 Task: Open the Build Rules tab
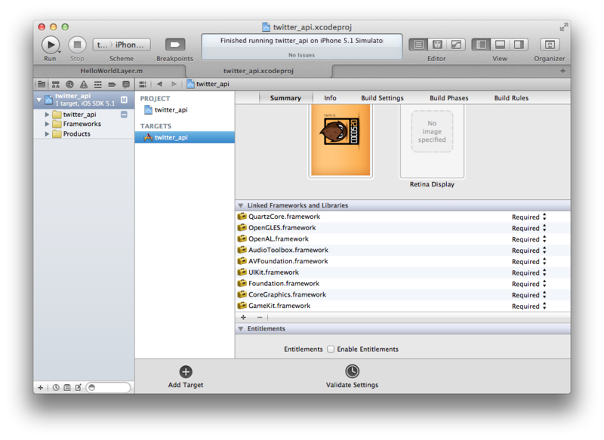point(511,98)
